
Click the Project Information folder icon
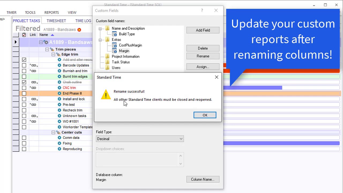point(107,57)
